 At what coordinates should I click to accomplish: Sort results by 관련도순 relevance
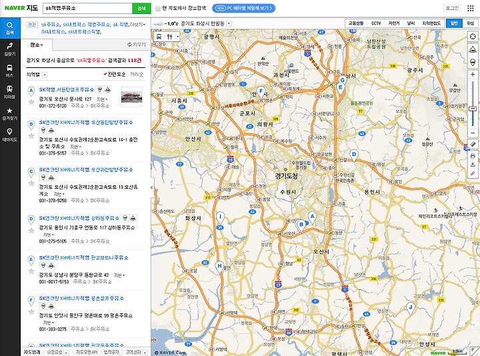pyautogui.click(x=115, y=75)
